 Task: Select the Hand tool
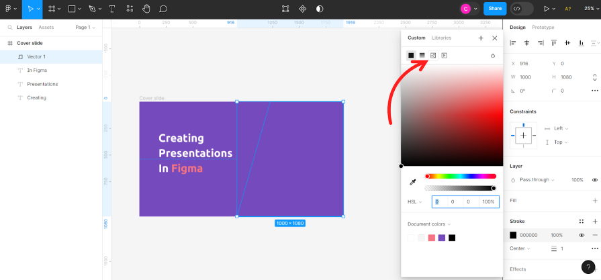pos(146,9)
